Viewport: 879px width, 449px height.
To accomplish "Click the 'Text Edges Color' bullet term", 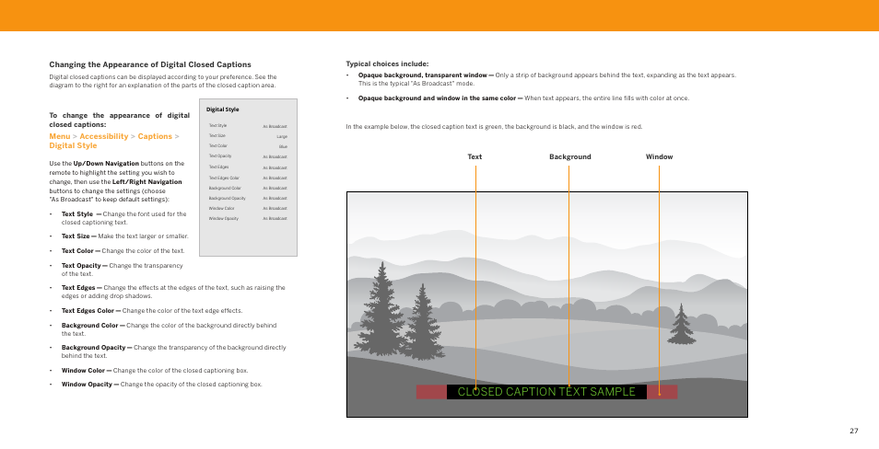I will [88, 311].
